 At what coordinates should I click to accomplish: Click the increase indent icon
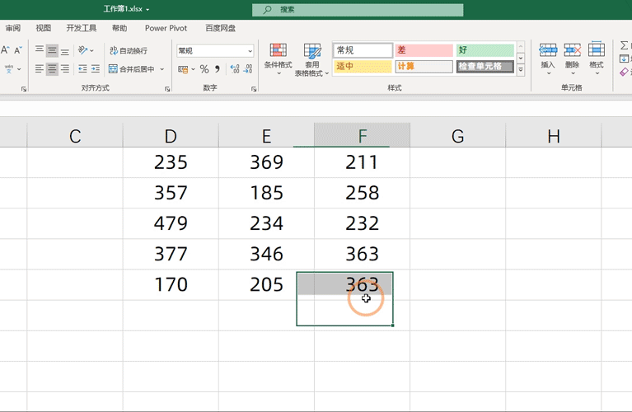[96, 69]
